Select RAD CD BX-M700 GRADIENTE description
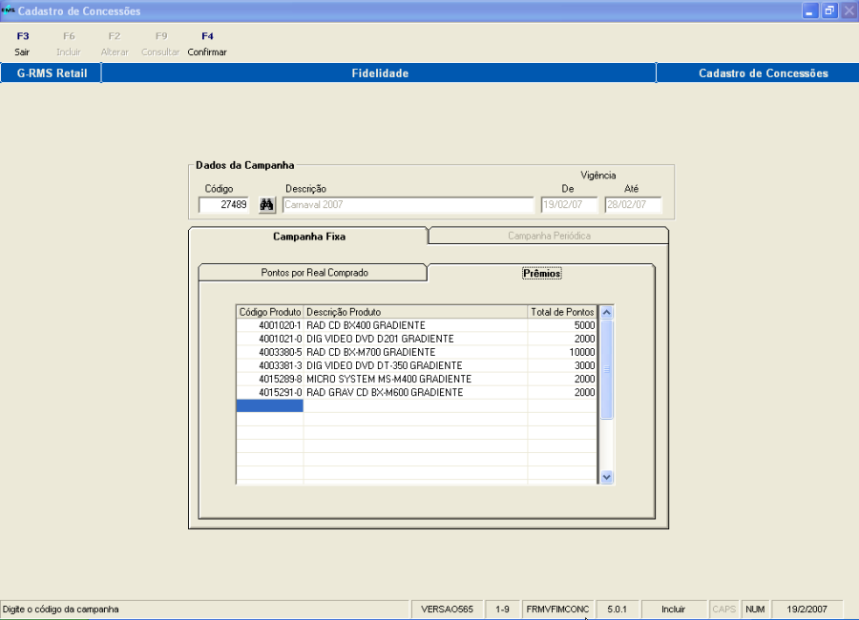This screenshot has width=859, height=620. coord(371,352)
